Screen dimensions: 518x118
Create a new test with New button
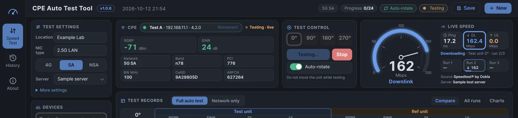pos(498,8)
